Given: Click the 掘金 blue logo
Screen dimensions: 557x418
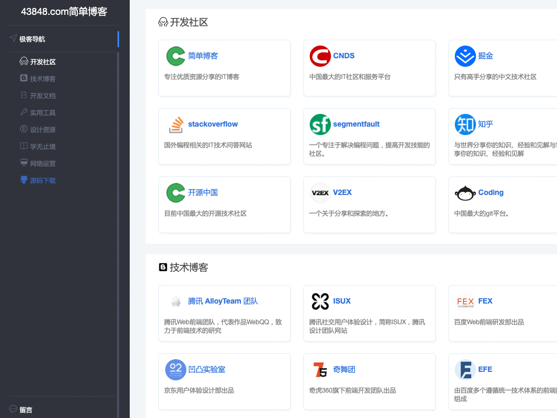Looking at the screenshot, I should point(465,56).
